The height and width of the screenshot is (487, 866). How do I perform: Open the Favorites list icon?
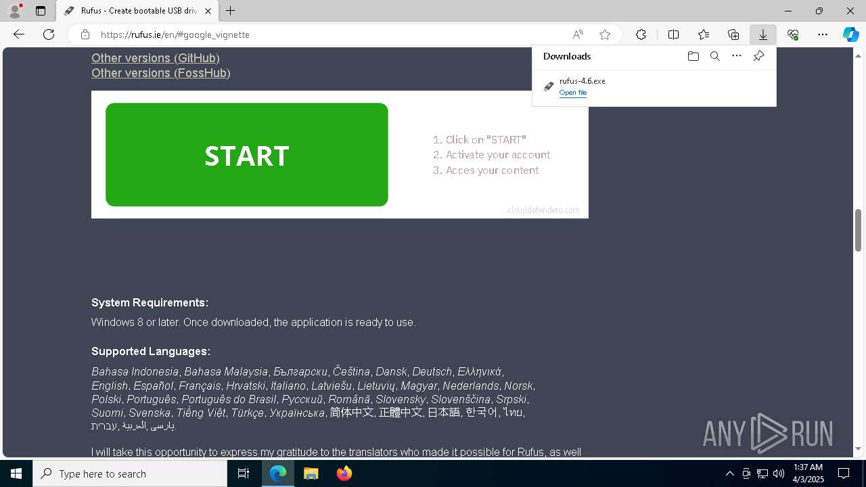[x=704, y=34]
